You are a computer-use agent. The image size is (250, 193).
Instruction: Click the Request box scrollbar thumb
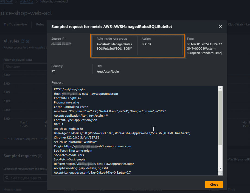click(220, 118)
